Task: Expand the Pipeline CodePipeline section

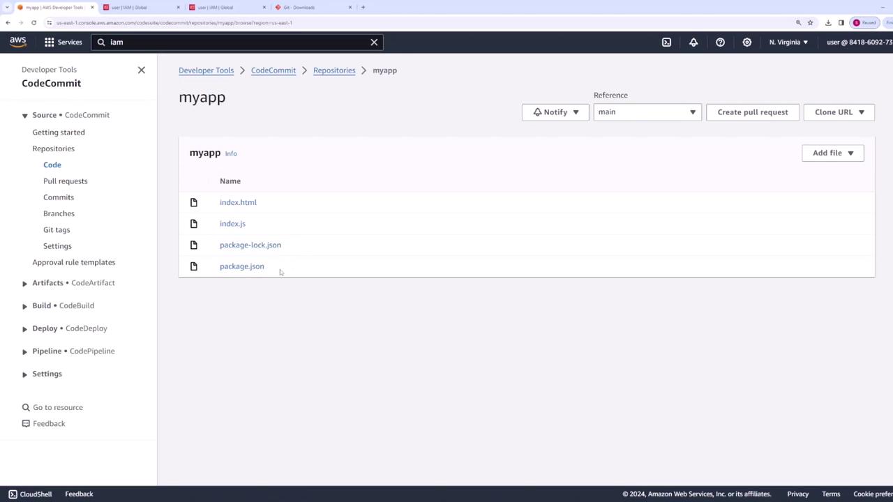Action: click(24, 351)
